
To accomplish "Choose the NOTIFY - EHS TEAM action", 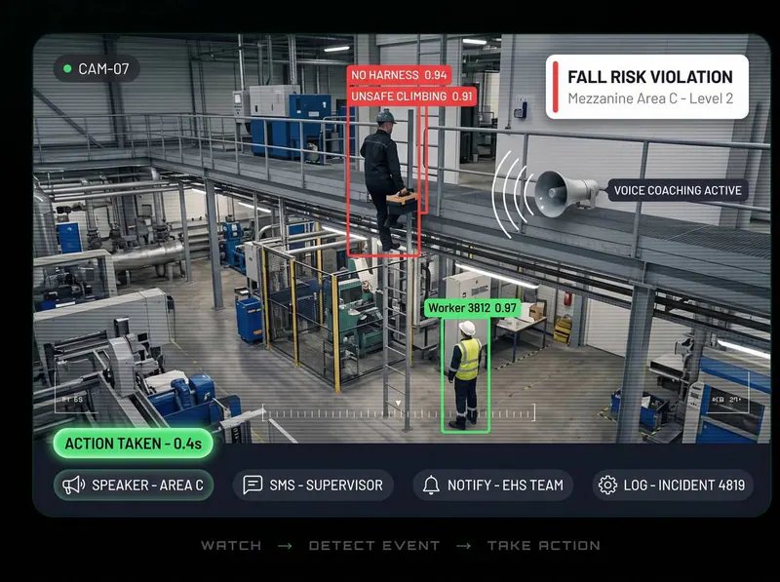I will 493,485.
